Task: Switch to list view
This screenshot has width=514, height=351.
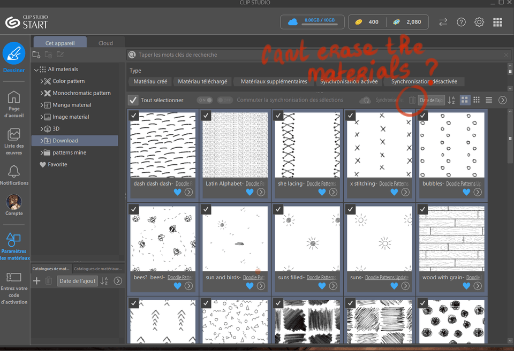Action: (x=489, y=100)
